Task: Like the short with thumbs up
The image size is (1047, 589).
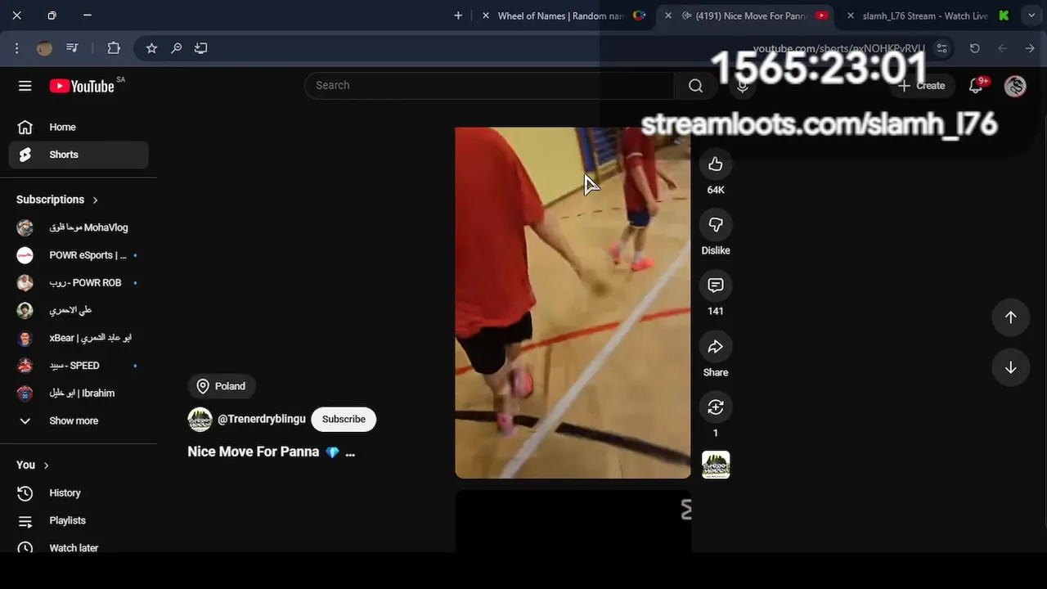Action: tap(716, 164)
